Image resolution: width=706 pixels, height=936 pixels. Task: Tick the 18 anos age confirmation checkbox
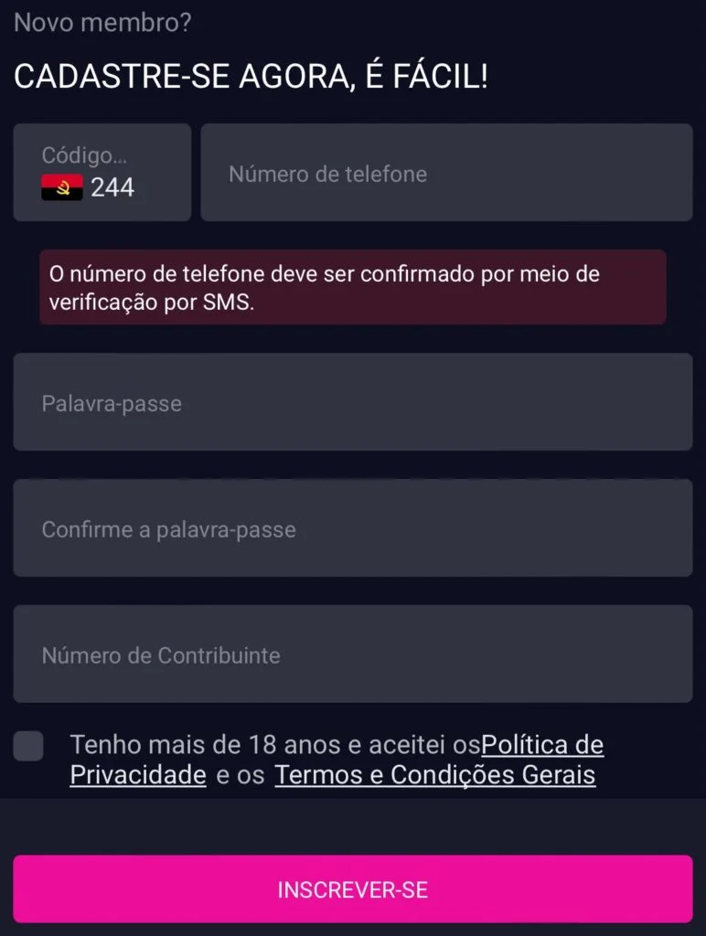(x=28, y=746)
